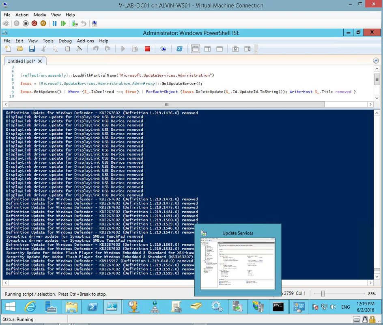
Task: Toggle Show Script Pane Right layout
Action: click(207, 49)
